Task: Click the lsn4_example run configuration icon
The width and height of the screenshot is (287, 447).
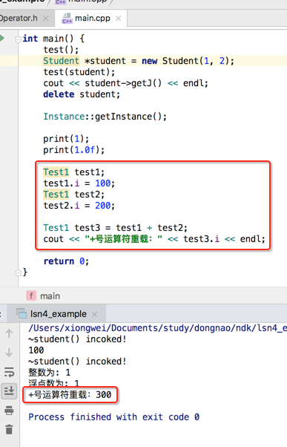Action: coord(22,313)
